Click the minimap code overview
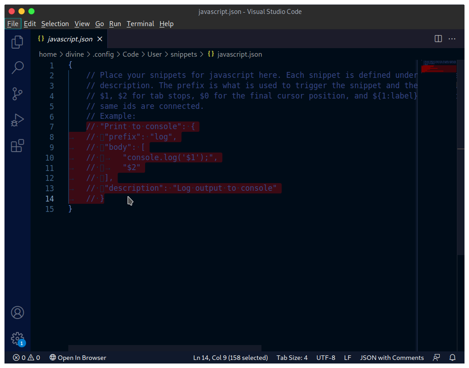The width and height of the screenshot is (469, 368). click(x=439, y=66)
